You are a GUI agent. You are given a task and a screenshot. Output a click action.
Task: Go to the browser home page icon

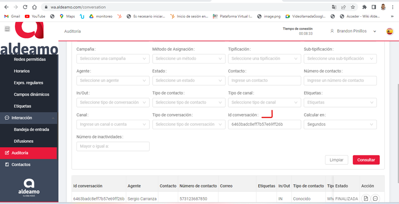[x=34, y=7]
